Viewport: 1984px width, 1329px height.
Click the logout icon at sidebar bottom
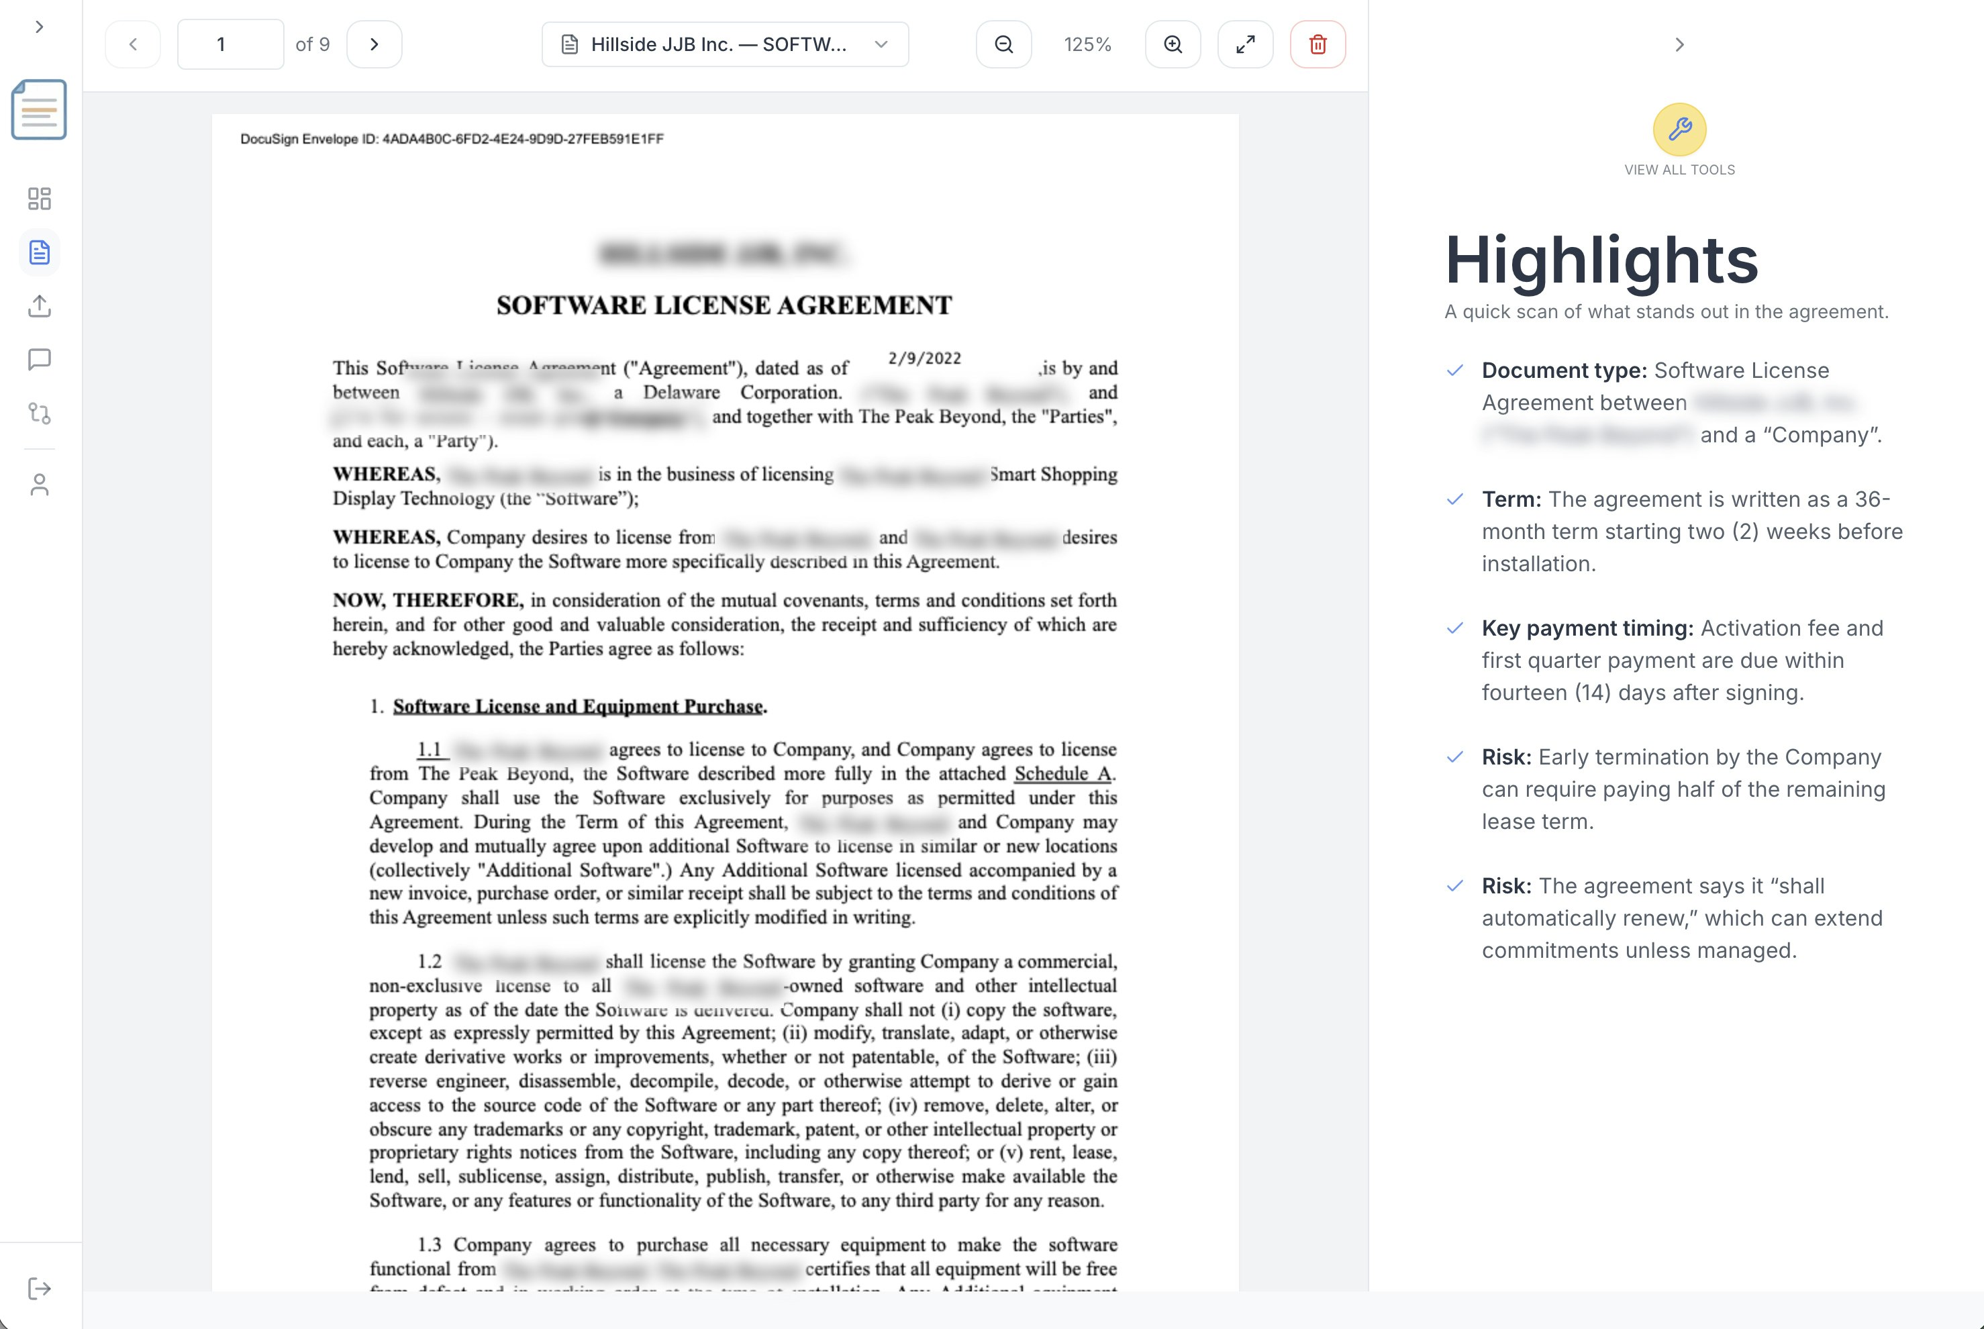(39, 1287)
